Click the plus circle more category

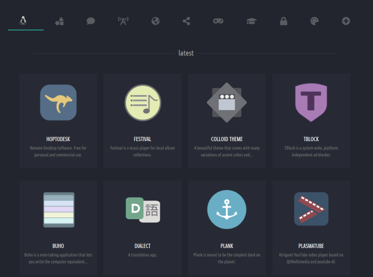[x=346, y=21]
